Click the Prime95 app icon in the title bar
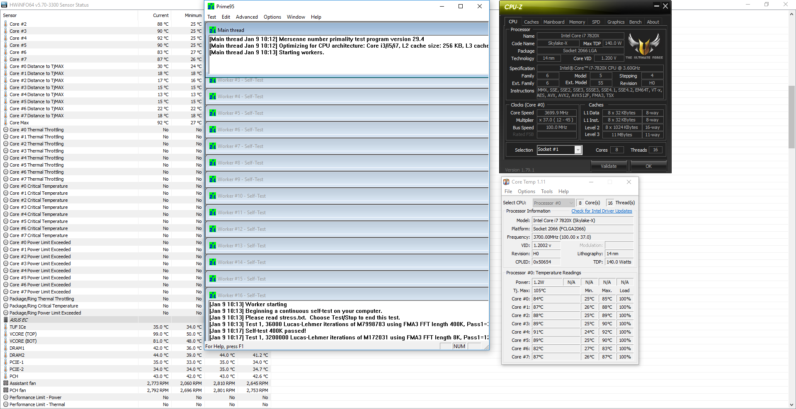796x409 pixels. coord(211,6)
